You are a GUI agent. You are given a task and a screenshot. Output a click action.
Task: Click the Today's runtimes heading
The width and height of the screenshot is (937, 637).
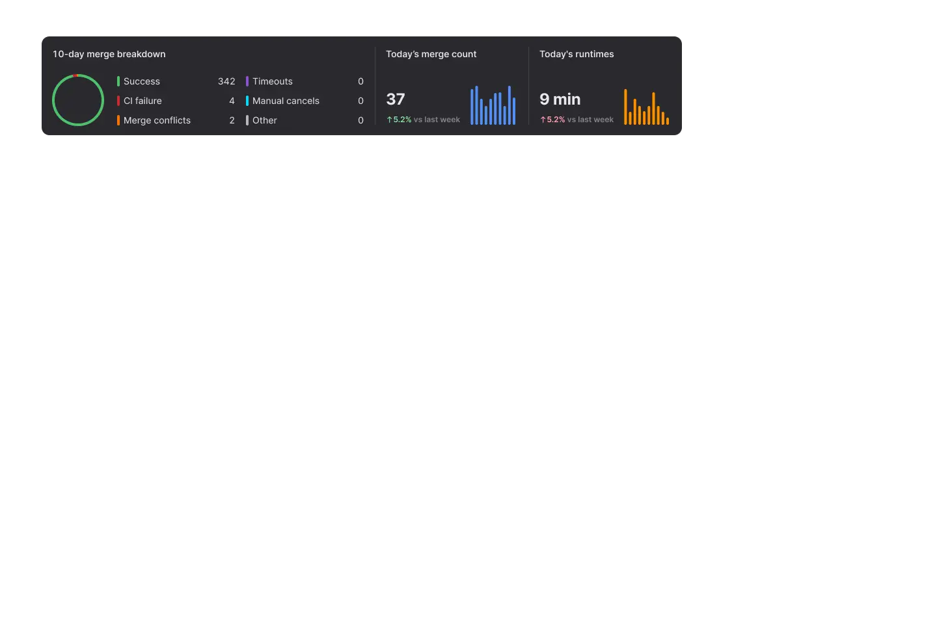pyautogui.click(x=577, y=54)
